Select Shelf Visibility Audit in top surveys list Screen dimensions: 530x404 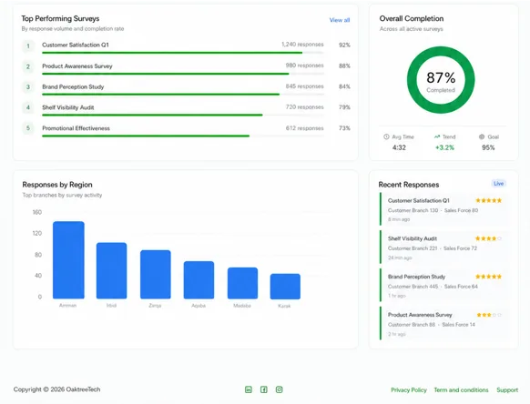point(68,107)
